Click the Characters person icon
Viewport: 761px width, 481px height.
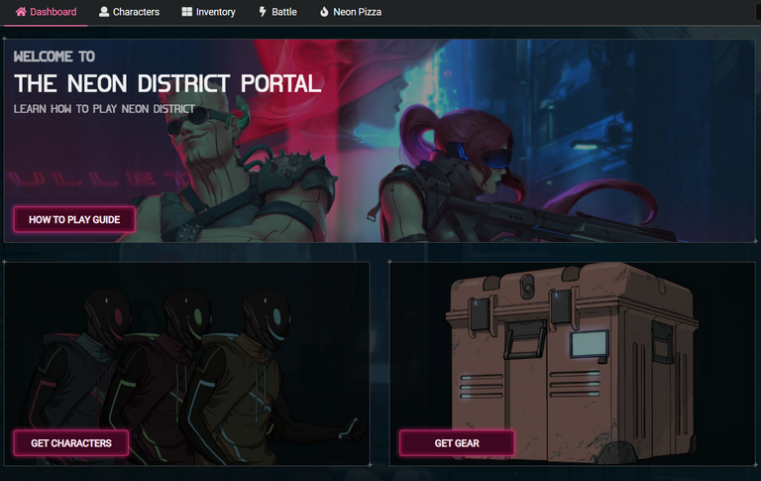tap(104, 12)
